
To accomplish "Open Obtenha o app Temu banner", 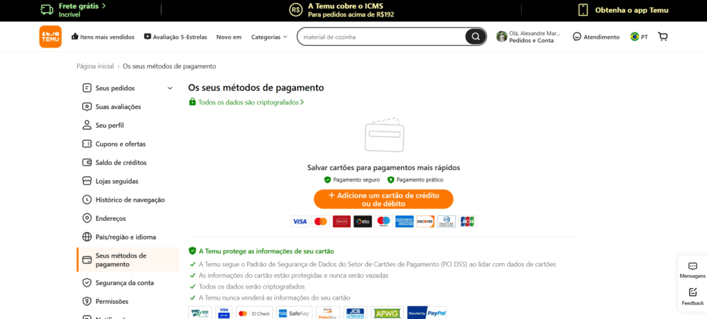I will tap(623, 10).
